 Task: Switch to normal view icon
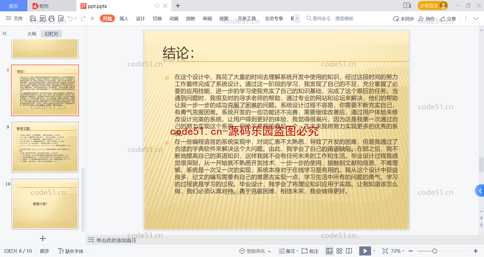click(329, 251)
